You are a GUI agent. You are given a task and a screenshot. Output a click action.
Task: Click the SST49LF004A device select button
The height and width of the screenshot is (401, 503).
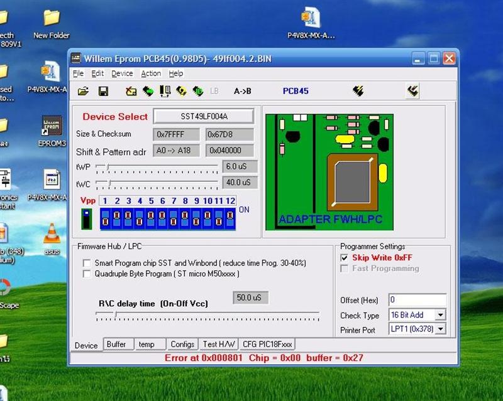coord(204,116)
